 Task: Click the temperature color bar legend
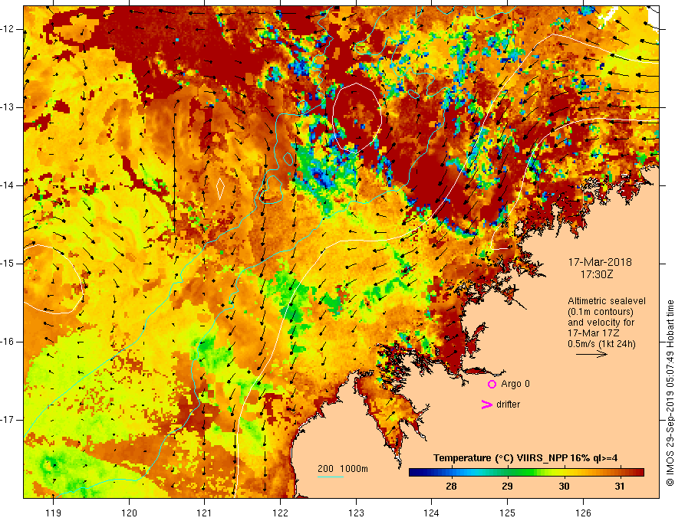click(x=526, y=473)
